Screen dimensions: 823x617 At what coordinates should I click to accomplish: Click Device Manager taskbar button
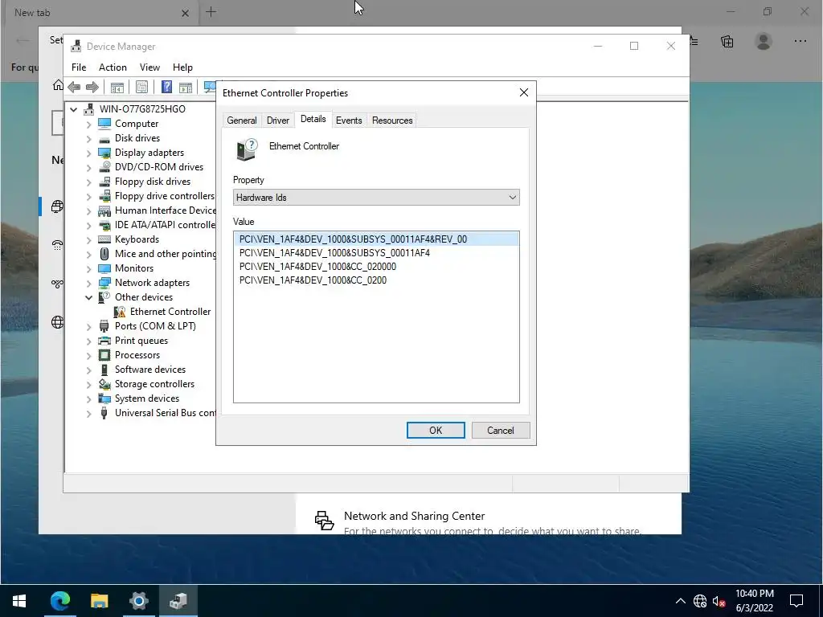pos(178,600)
